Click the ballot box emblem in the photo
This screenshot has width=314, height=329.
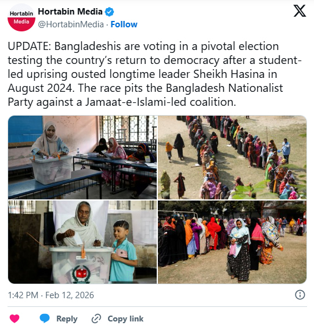coord(81,274)
